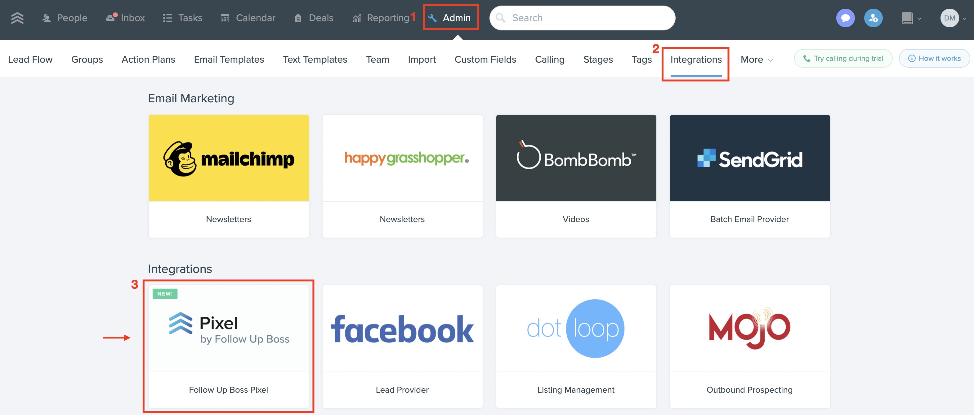Open the Pixel by Follow Up Boss card

(x=229, y=346)
